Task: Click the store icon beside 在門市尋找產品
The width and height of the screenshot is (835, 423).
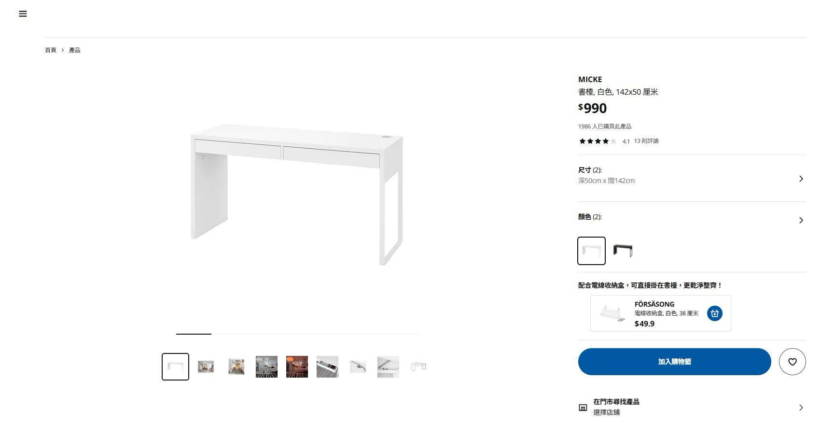Action: coord(583,408)
